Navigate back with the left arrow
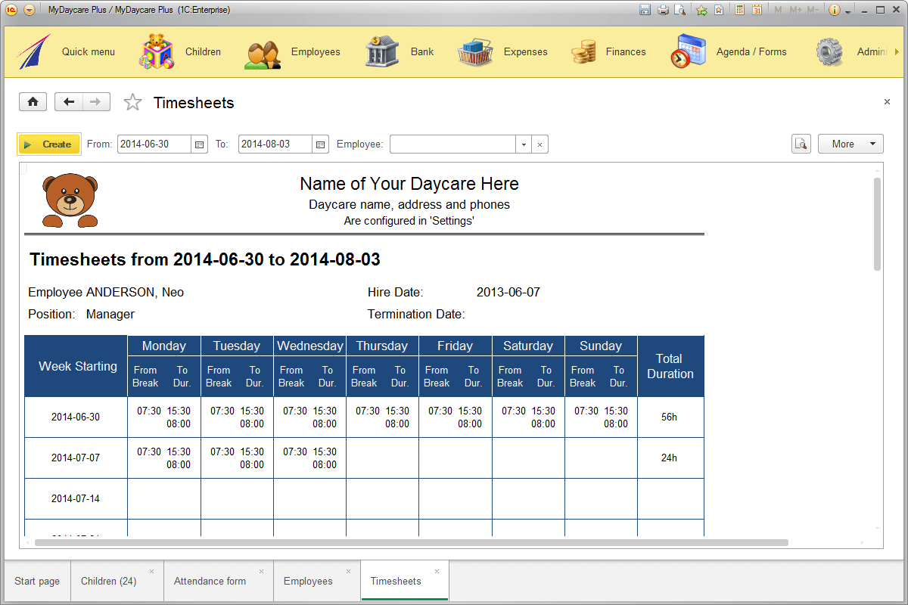Image resolution: width=908 pixels, height=605 pixels. click(69, 102)
